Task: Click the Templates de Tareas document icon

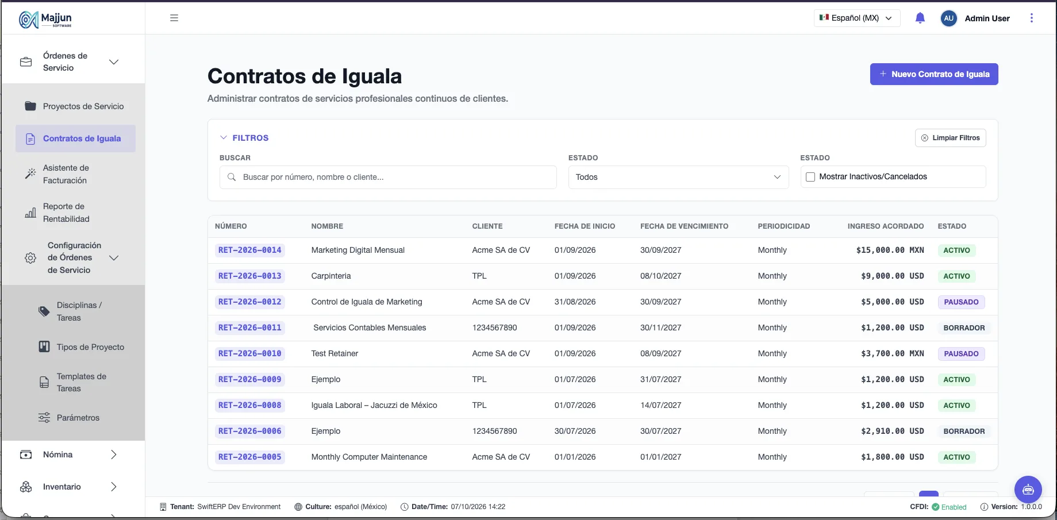Action: (44, 382)
